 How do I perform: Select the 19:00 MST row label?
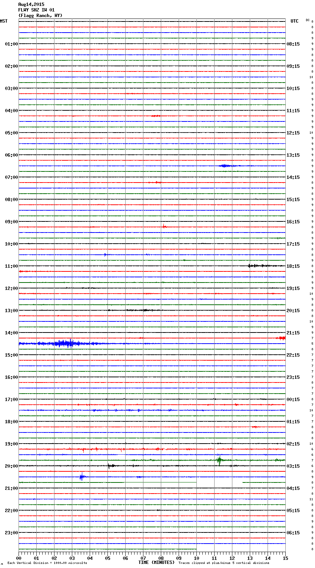pos(11,444)
